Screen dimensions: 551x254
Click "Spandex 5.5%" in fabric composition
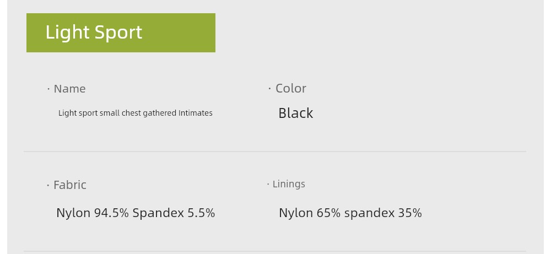[174, 213]
